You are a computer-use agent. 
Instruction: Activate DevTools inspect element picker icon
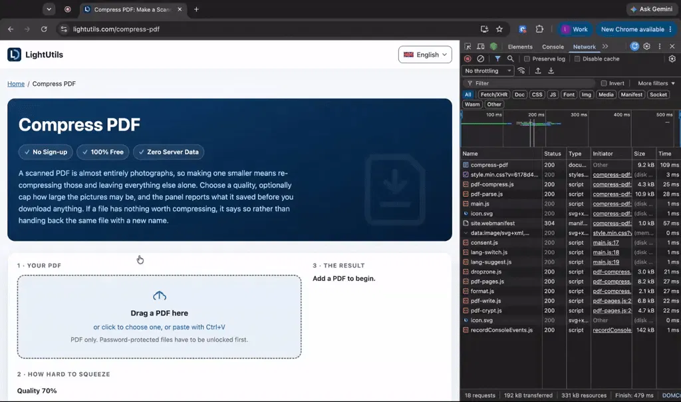click(x=468, y=47)
